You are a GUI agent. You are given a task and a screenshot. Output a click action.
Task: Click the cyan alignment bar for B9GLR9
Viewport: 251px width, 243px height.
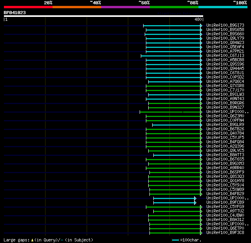click(x=176, y=125)
